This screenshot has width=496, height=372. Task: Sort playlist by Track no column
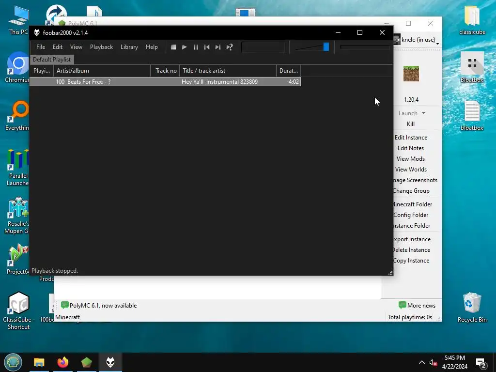click(165, 71)
